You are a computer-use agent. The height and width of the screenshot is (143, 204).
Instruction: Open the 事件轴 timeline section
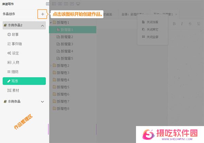coord(14,44)
